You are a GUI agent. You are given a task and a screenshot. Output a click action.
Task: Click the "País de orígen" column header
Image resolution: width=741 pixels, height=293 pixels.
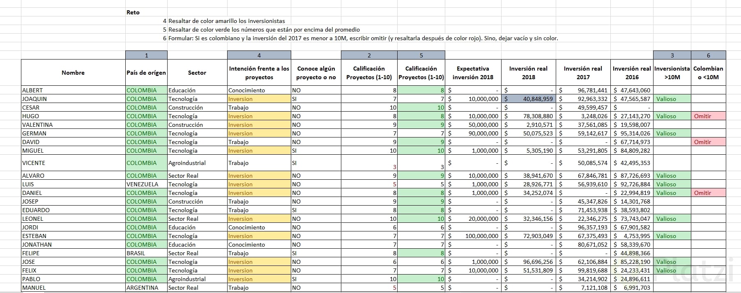[x=146, y=73]
